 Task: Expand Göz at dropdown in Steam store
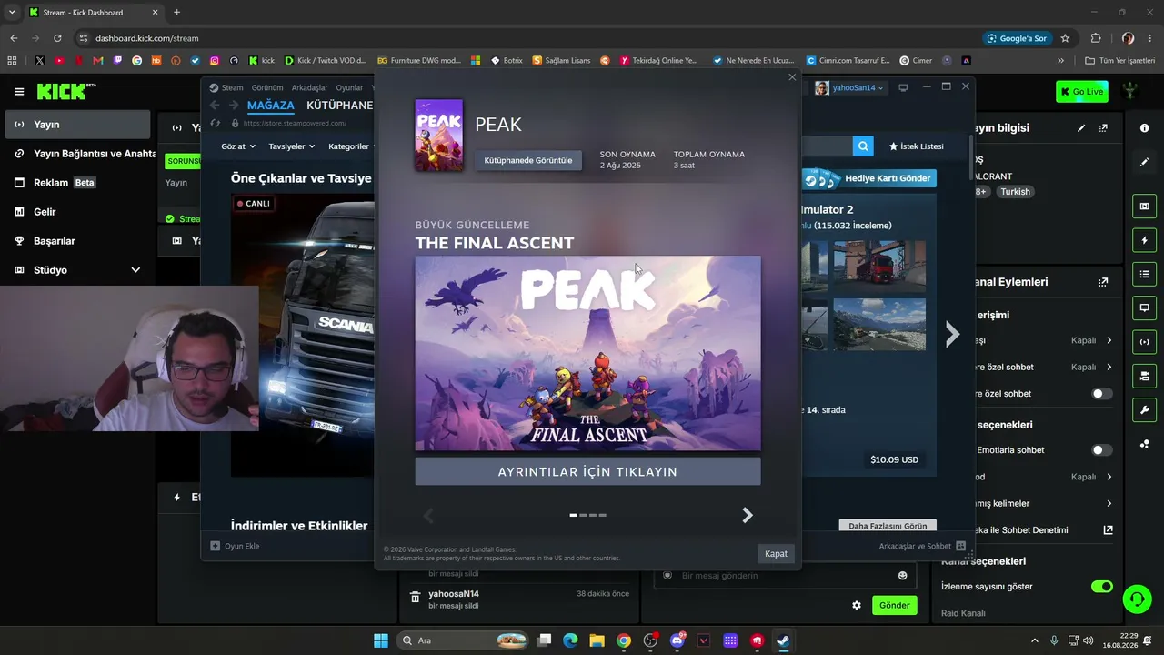point(238,146)
